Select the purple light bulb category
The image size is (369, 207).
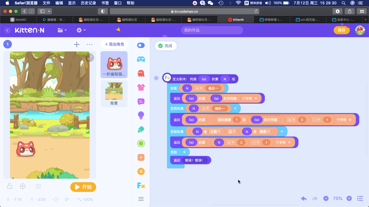141,115
